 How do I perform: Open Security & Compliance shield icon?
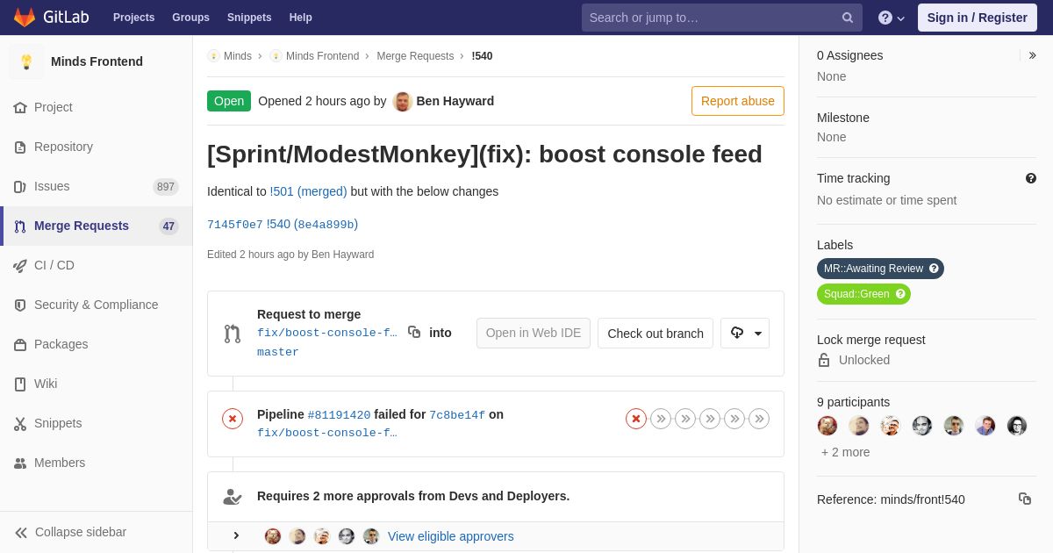pos(20,305)
